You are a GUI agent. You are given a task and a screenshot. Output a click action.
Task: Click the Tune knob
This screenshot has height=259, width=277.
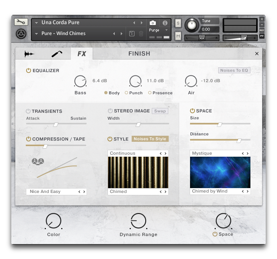(x=192, y=25)
